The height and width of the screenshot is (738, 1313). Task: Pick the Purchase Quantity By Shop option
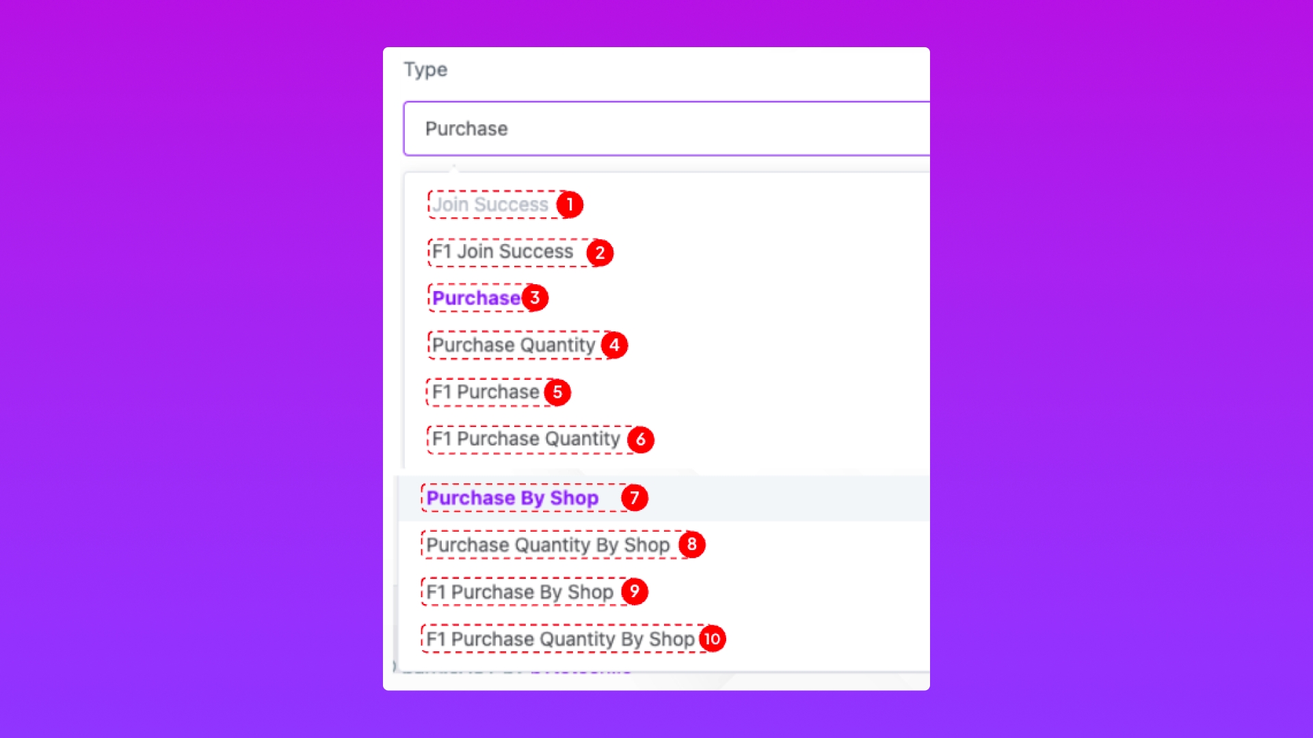pos(548,545)
